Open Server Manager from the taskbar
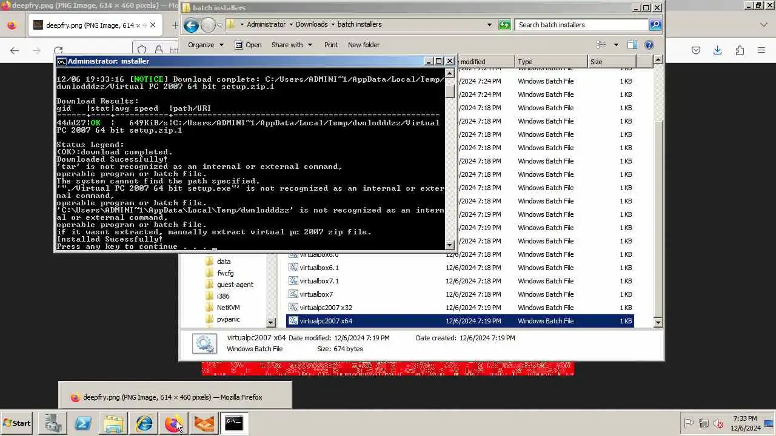The height and width of the screenshot is (436, 776). [53, 423]
